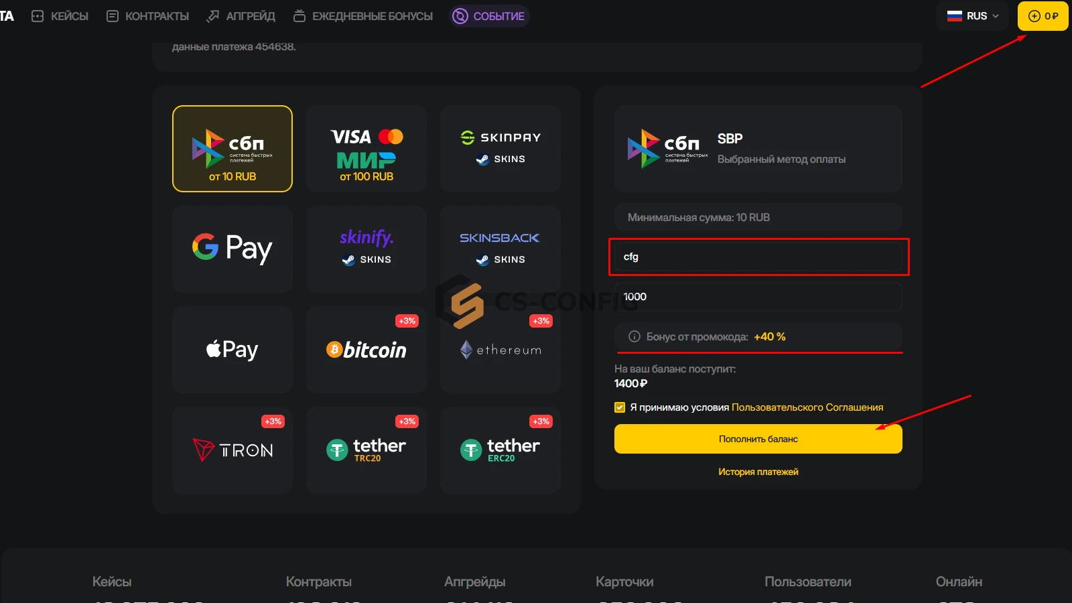1072x603 pixels.
Task: Pick the Google Pay payment tile
Action: coord(232,249)
